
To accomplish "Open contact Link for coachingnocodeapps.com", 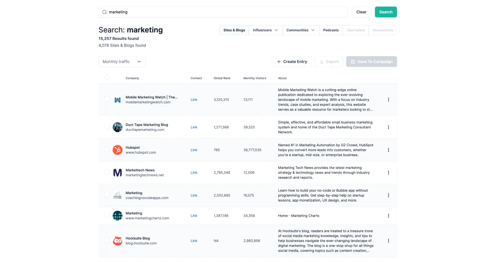I will [x=194, y=195].
